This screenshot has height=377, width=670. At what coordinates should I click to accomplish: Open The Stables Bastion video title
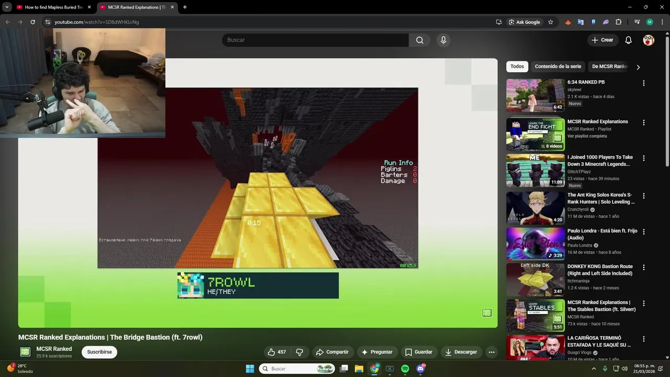pos(601,306)
